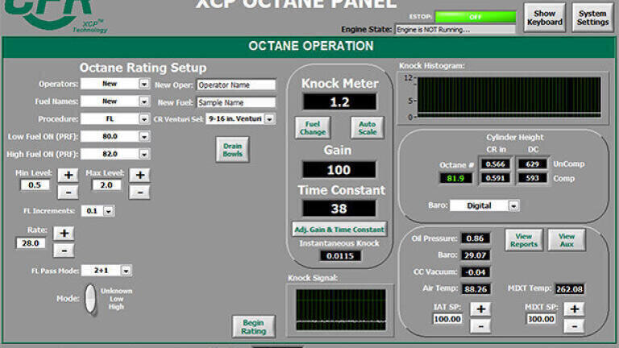
Task: Click the CFR XCP Technology logo
Action: (56, 16)
